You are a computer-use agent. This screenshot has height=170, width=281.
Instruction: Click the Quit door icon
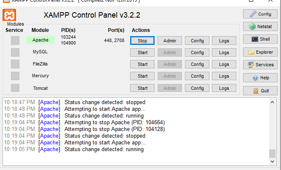click(256, 91)
